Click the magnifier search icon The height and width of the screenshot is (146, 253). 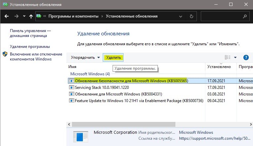point(245,16)
